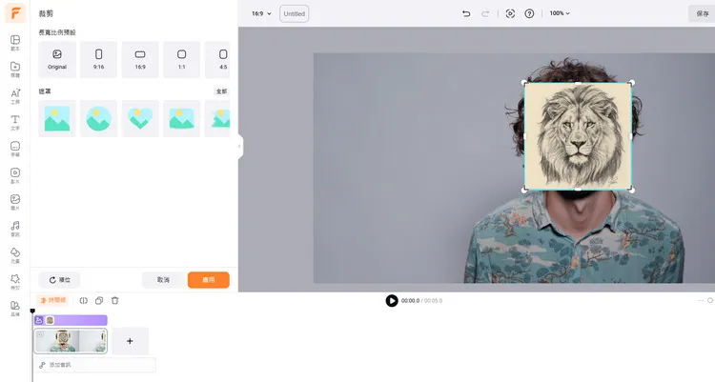Click the FlexClip logo icon
715x382 pixels.
(15, 13)
